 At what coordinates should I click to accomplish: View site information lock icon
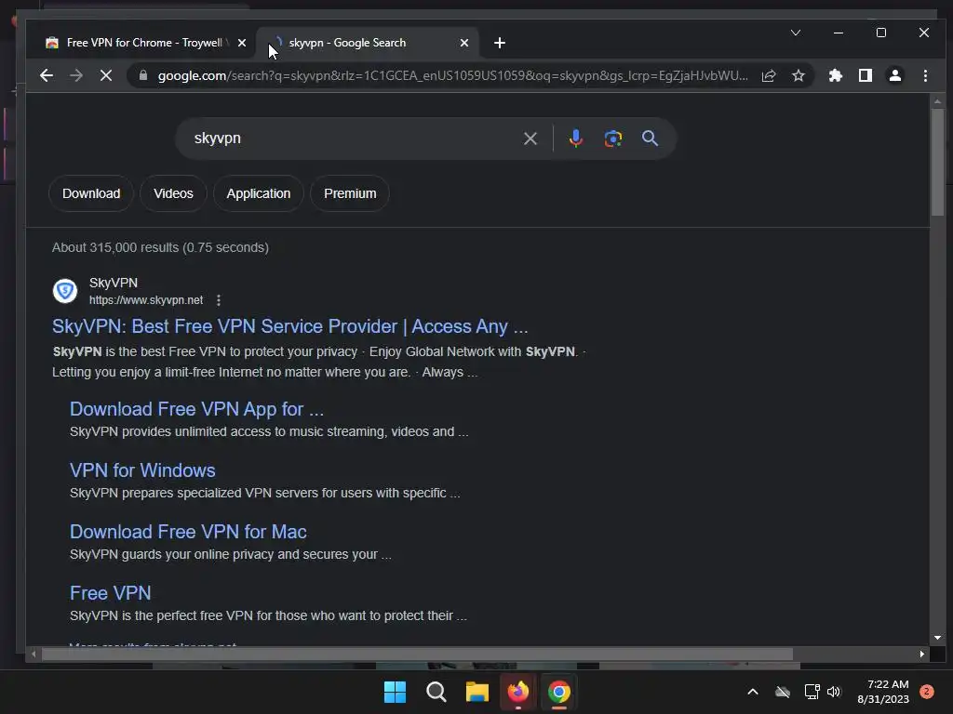[143, 75]
